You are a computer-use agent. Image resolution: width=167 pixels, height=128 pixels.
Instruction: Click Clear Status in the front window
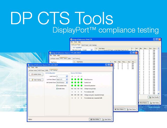pos(106,119)
